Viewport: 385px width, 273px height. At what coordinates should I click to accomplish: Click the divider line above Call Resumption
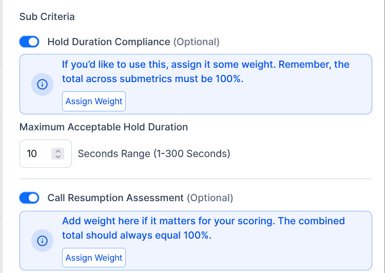tap(195, 179)
